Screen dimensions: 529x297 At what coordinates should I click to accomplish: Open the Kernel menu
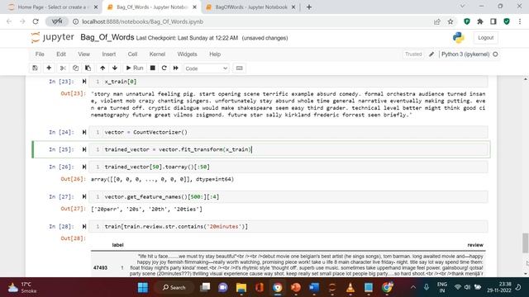[x=157, y=54]
